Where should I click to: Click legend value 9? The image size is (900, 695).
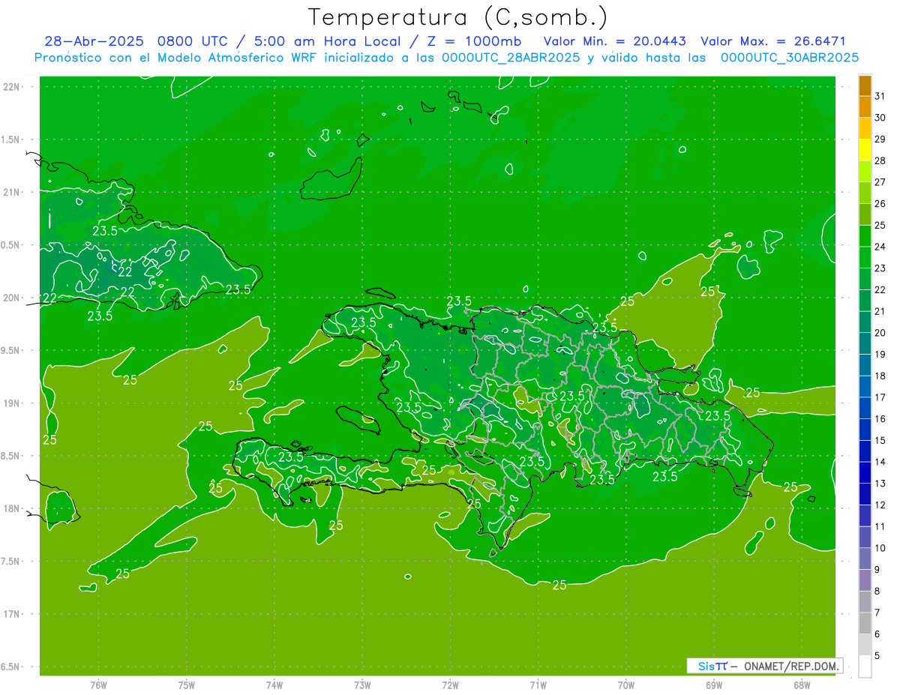pos(877,570)
